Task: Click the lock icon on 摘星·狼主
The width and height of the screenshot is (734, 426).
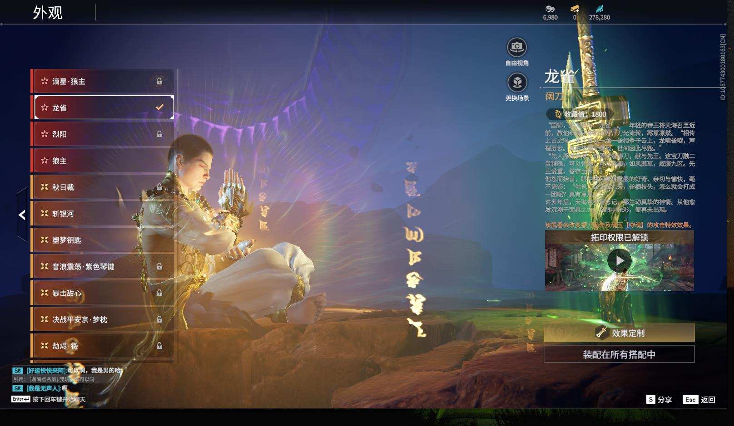Action: [159, 81]
